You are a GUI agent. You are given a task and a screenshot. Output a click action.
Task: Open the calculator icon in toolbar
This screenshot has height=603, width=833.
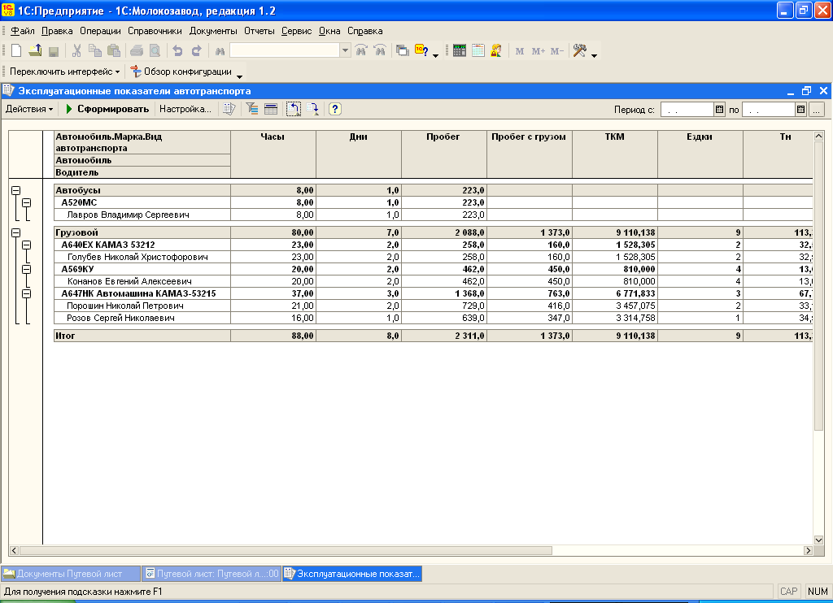pyautogui.click(x=460, y=50)
